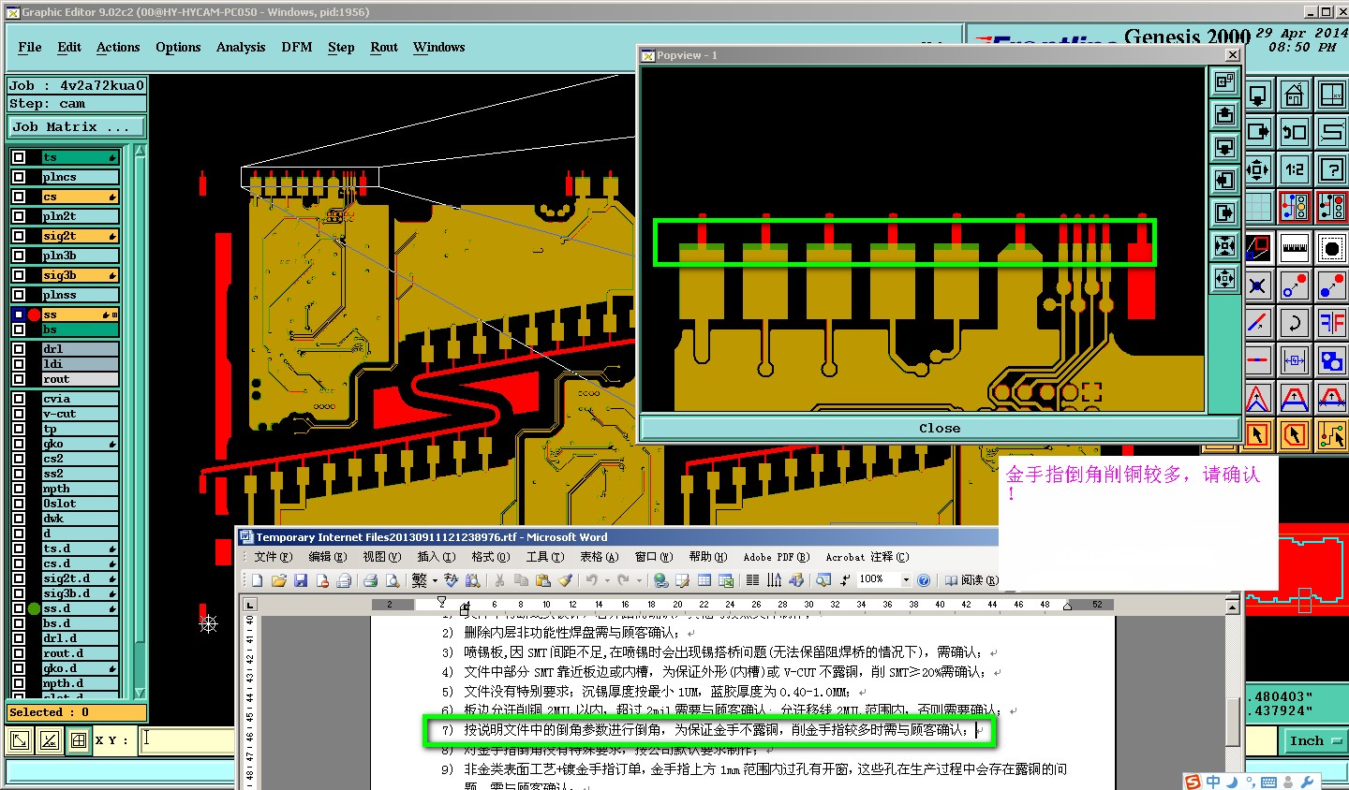
Task: Open the Windows menu
Action: (x=439, y=47)
